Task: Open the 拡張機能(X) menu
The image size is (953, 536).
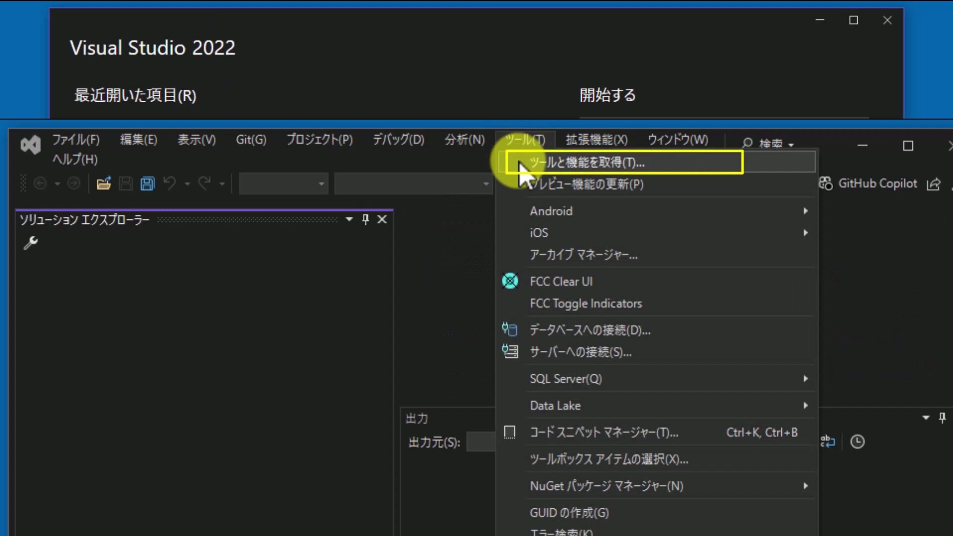Action: click(x=597, y=140)
